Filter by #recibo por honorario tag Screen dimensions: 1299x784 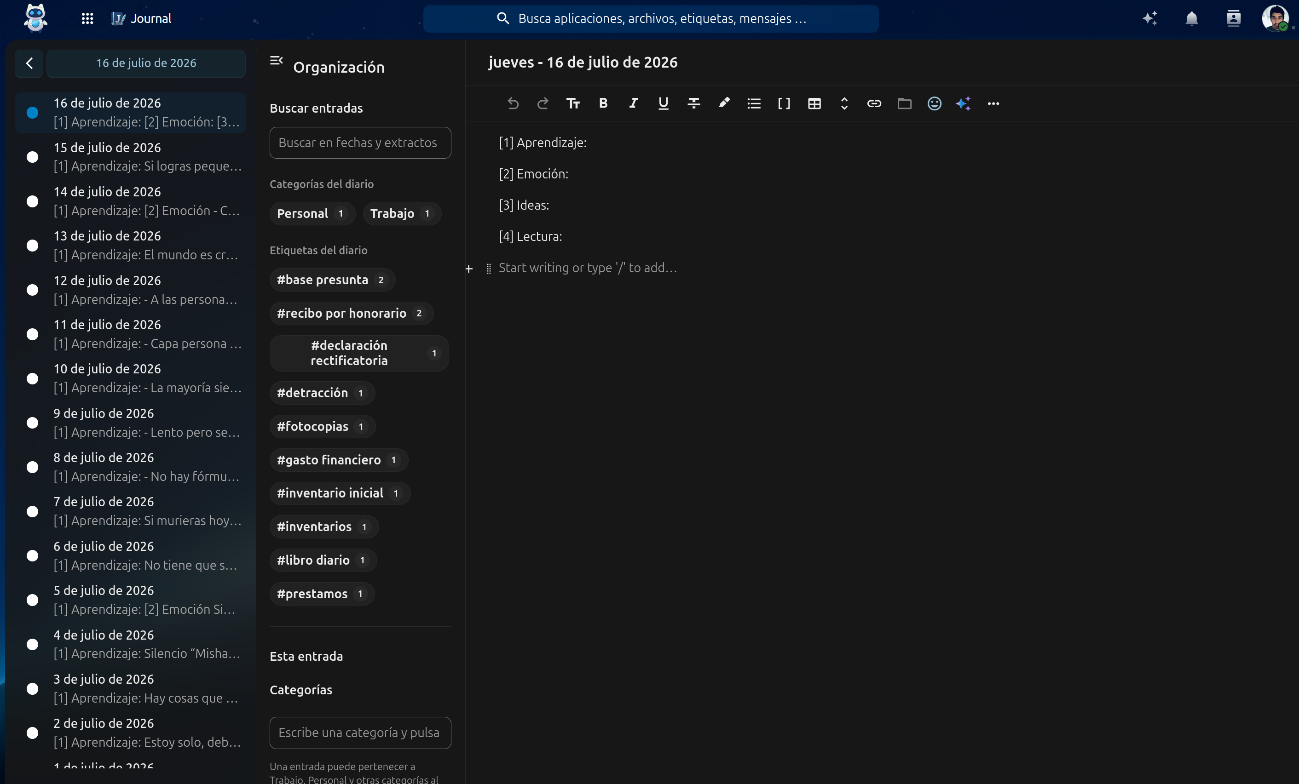pos(351,314)
